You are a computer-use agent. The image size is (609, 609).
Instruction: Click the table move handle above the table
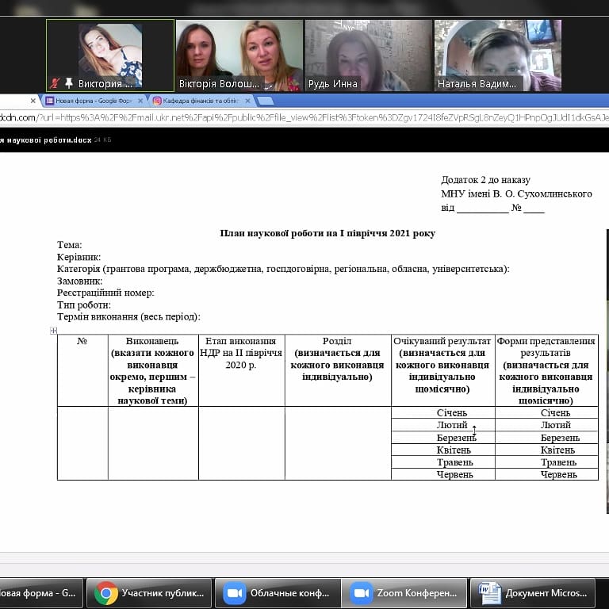tap(54, 330)
